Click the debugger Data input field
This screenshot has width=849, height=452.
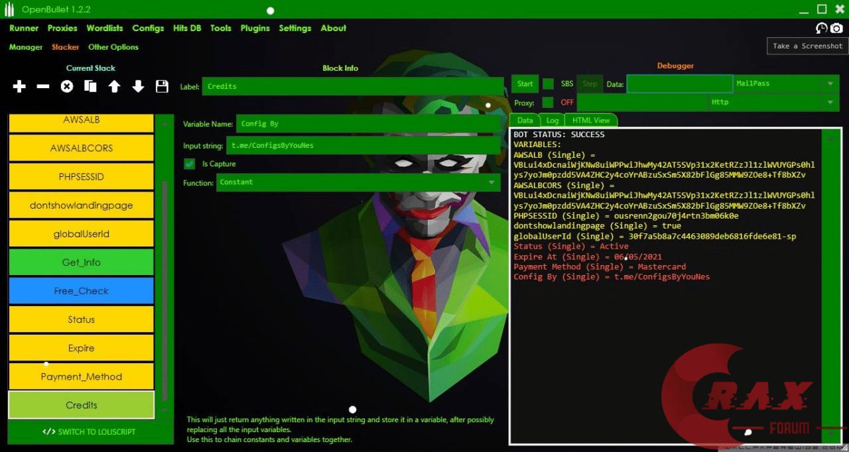click(680, 84)
